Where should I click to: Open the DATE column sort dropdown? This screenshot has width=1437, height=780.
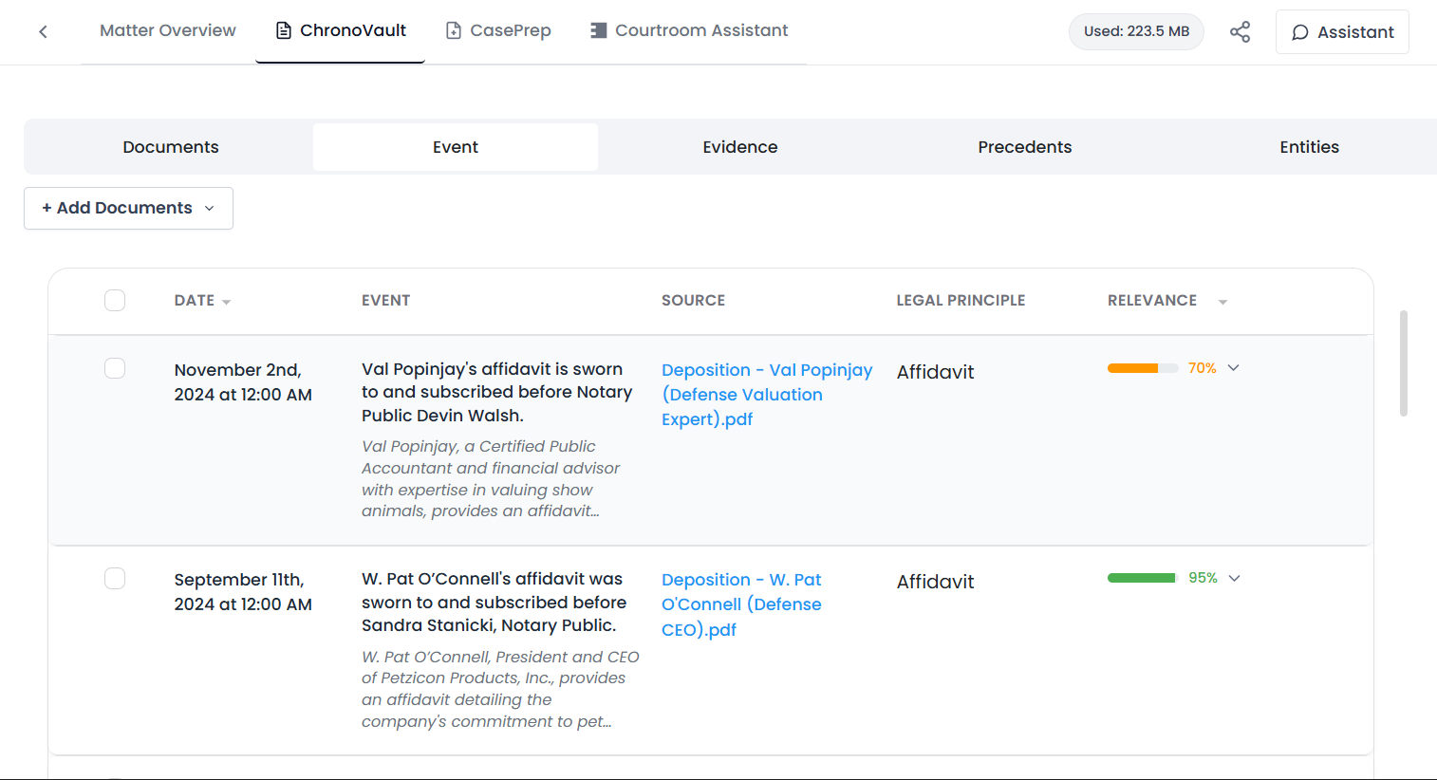click(x=227, y=300)
